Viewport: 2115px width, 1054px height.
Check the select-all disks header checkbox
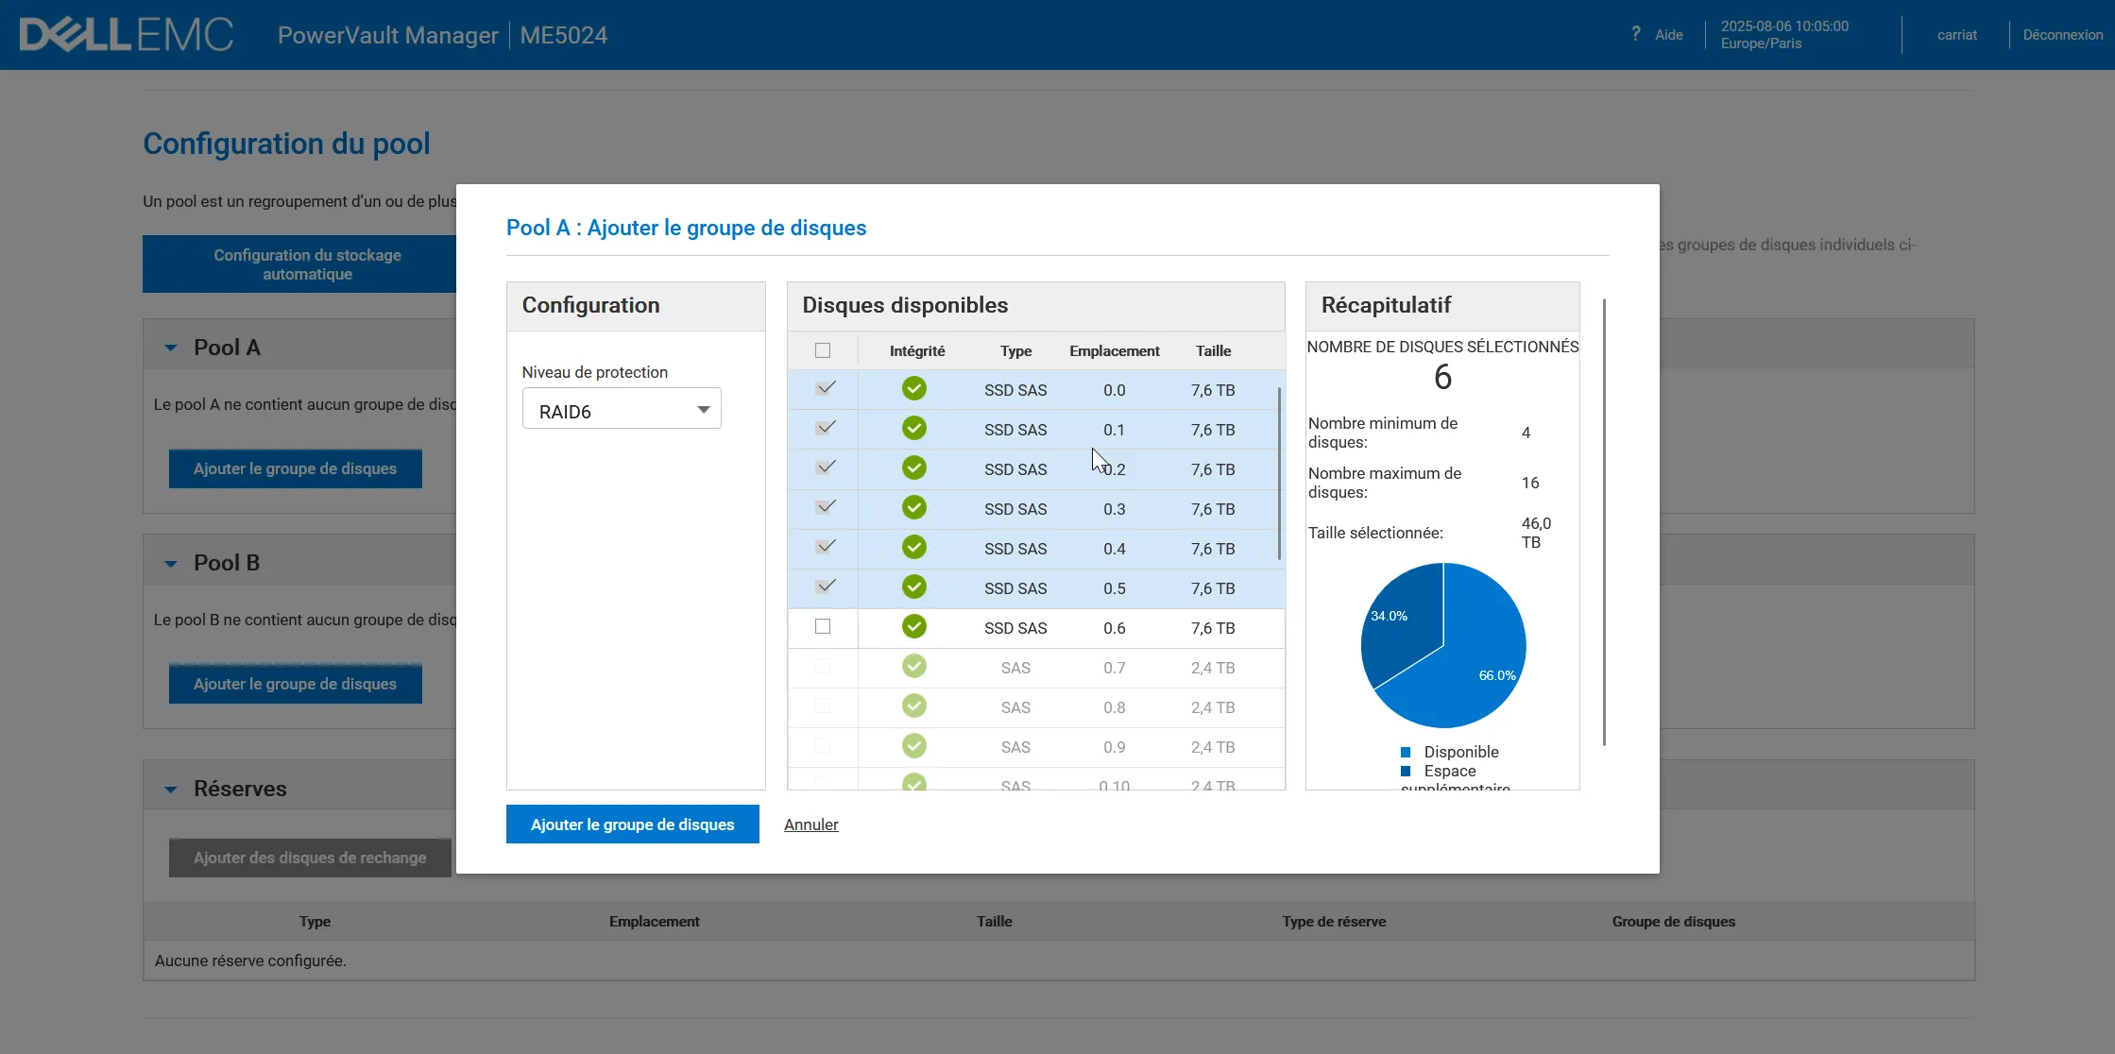823,350
